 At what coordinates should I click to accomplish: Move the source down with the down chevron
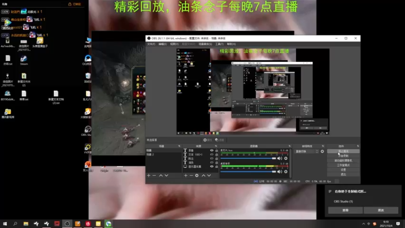209,175
